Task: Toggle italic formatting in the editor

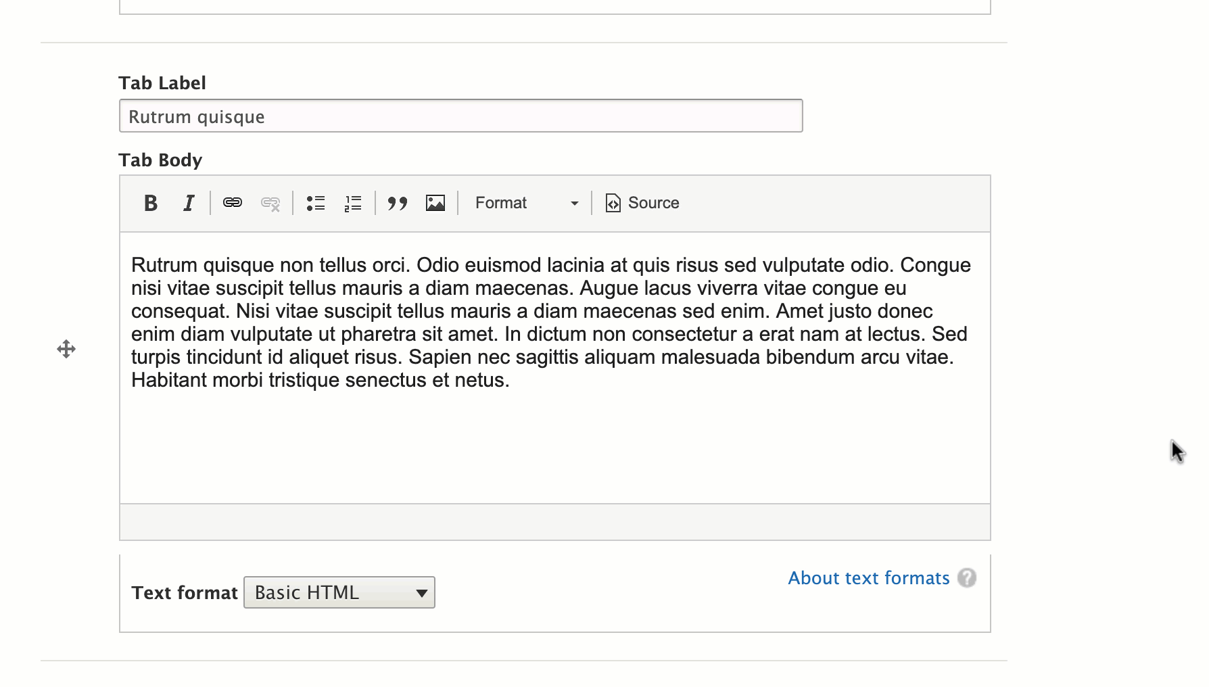Action: pyautogui.click(x=188, y=203)
